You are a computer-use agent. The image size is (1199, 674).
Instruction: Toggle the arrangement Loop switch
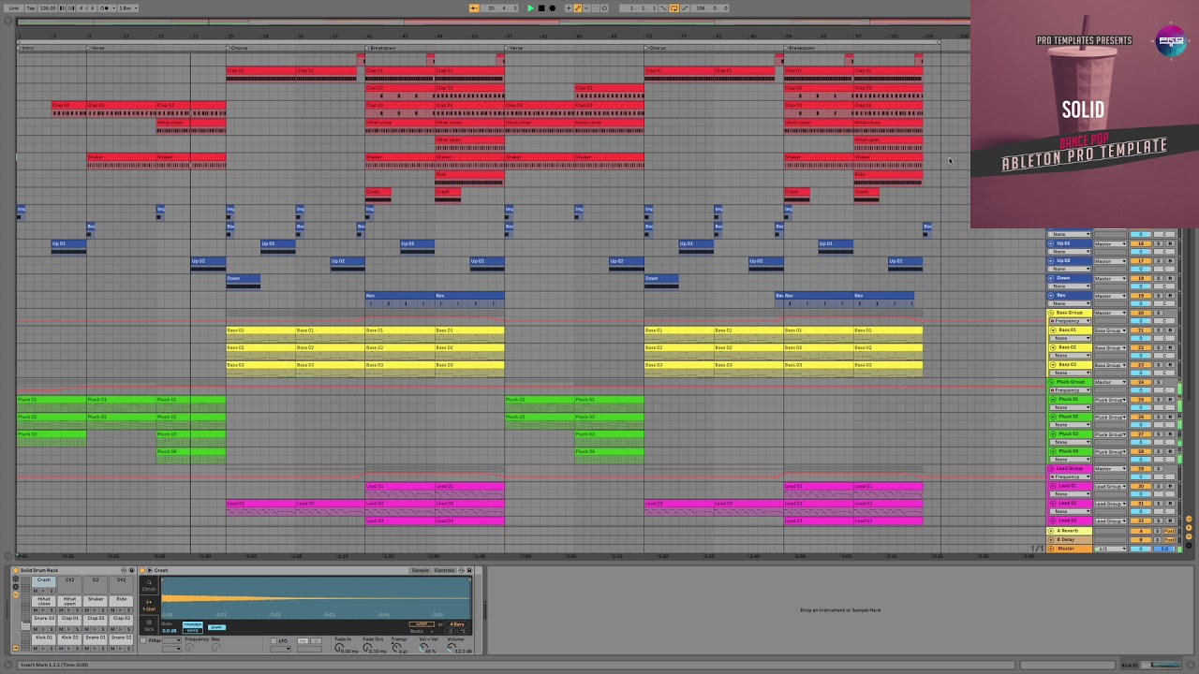674,8
